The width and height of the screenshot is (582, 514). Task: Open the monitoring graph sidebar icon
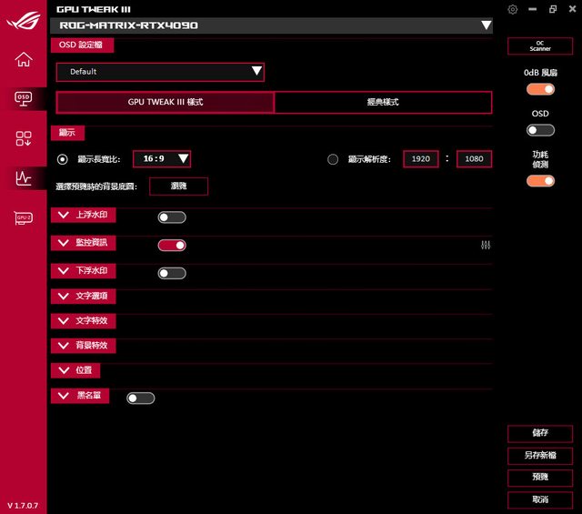click(x=23, y=178)
